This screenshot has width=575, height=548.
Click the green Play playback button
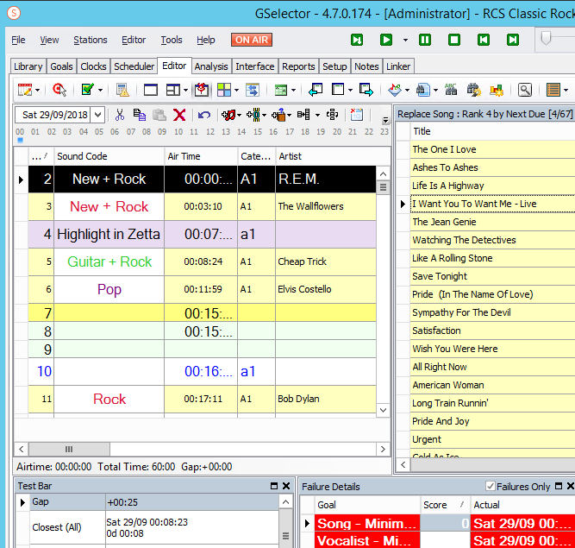click(386, 40)
